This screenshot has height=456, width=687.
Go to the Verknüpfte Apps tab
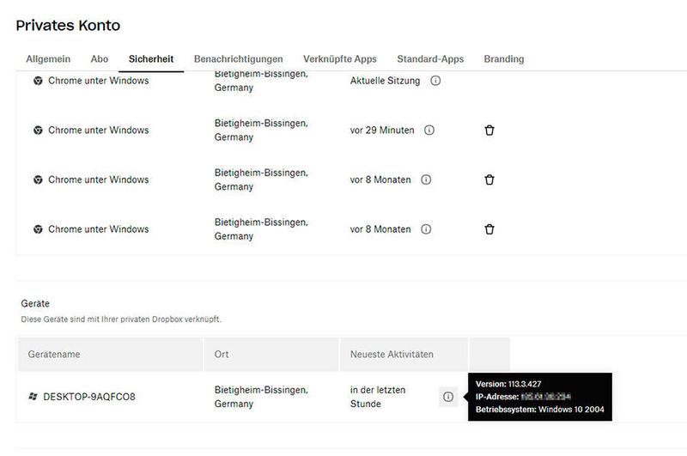click(340, 59)
